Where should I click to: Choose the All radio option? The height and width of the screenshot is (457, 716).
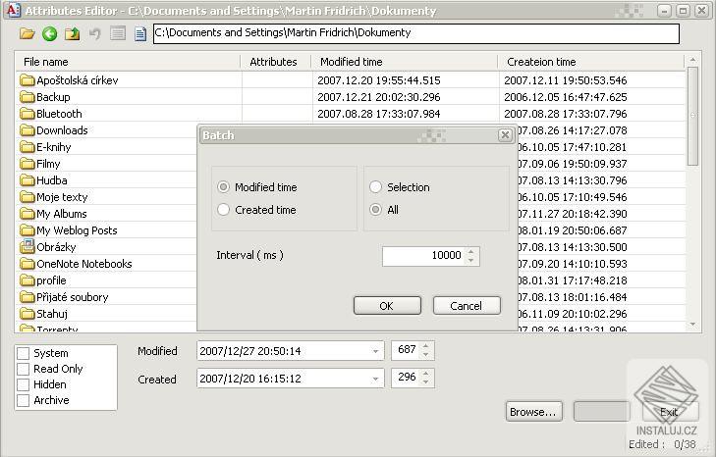(375, 210)
